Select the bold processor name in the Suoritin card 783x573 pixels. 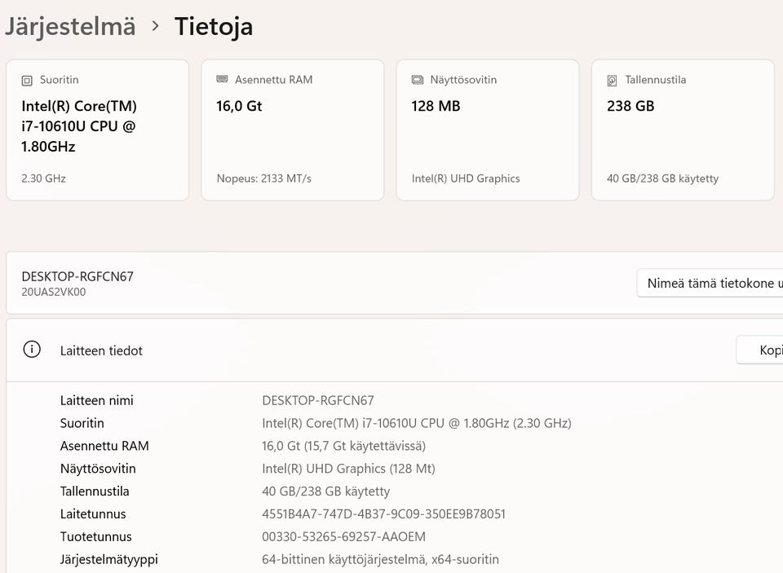pos(79,126)
